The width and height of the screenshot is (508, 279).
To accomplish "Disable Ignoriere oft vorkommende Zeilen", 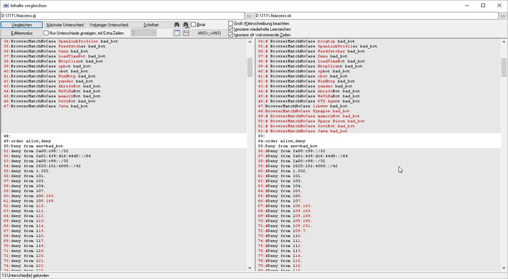I will pos(231,35).
